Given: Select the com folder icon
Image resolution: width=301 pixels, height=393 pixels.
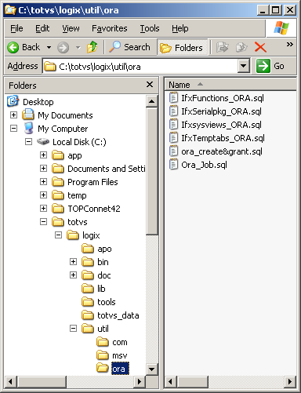Looking at the screenshot, I should pos(103,342).
